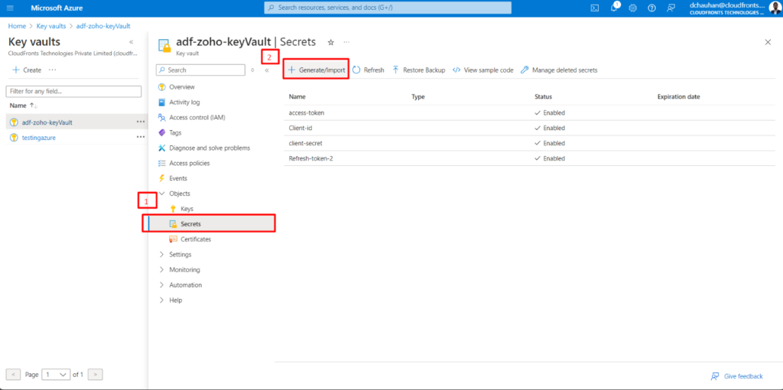The image size is (783, 390).
Task: Open the Refresh-token-2 secret
Action: [310, 158]
